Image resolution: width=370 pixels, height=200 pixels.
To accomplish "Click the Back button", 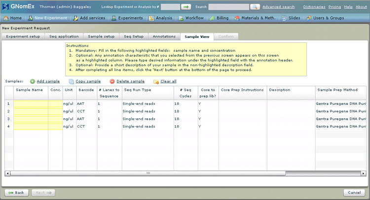I will (16, 193).
